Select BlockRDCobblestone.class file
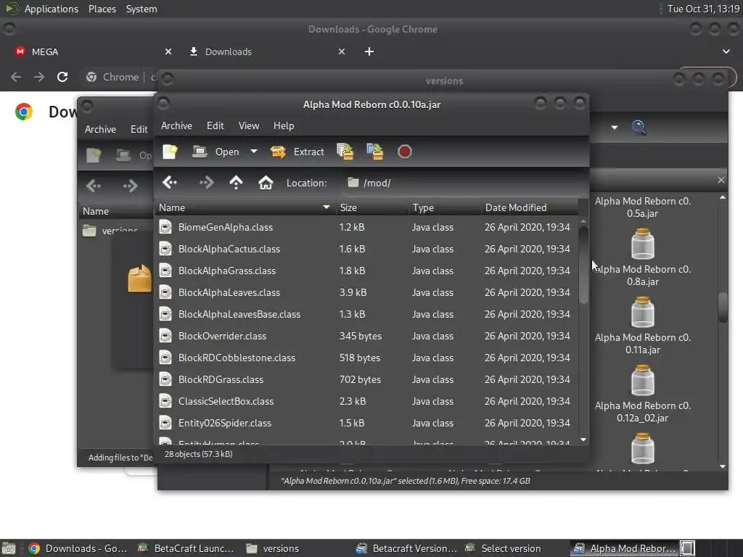743x557 pixels. [366, 358]
